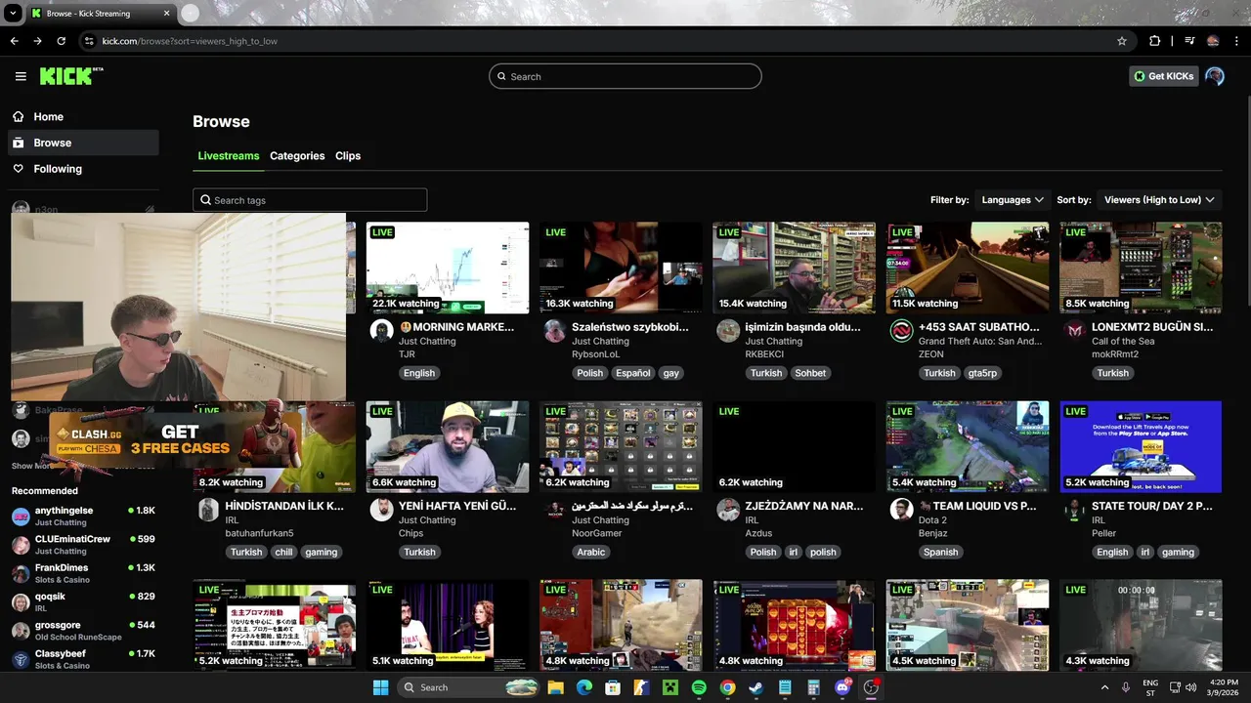Image resolution: width=1251 pixels, height=703 pixels.
Task: Open Discord from the taskbar
Action: 842,687
